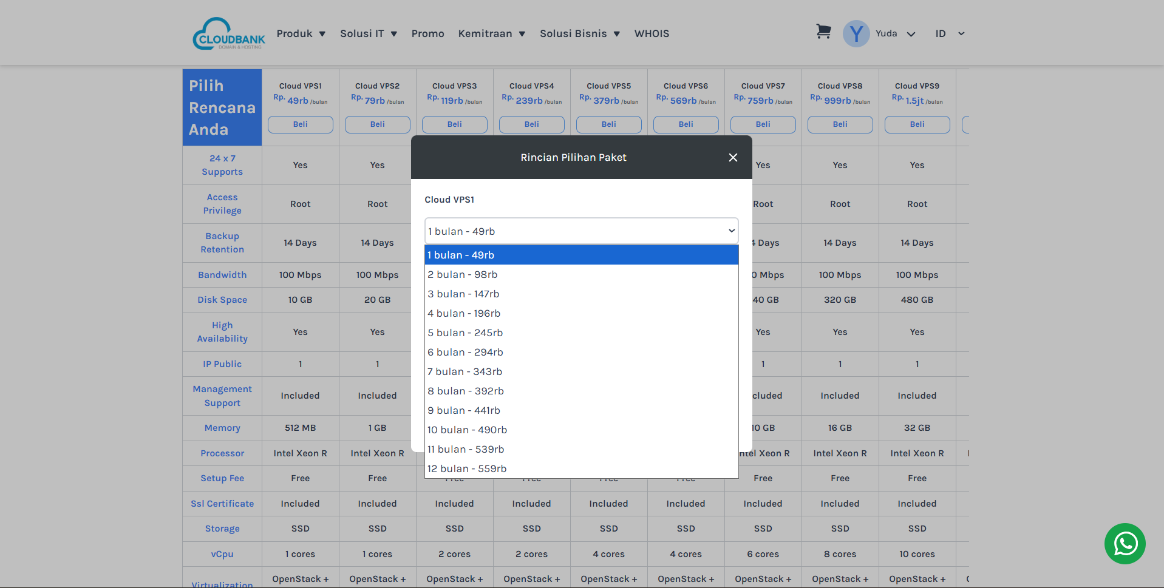Click Beli under Cloud VPS1
1164x588 pixels.
click(301, 124)
